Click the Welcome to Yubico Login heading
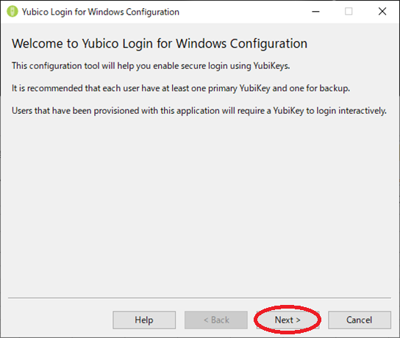The image size is (400, 338). (160, 43)
